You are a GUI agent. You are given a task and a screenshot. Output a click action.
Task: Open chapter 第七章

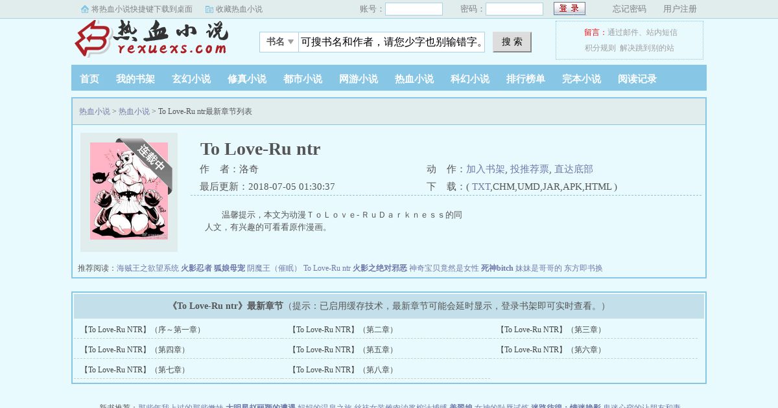[x=135, y=370]
